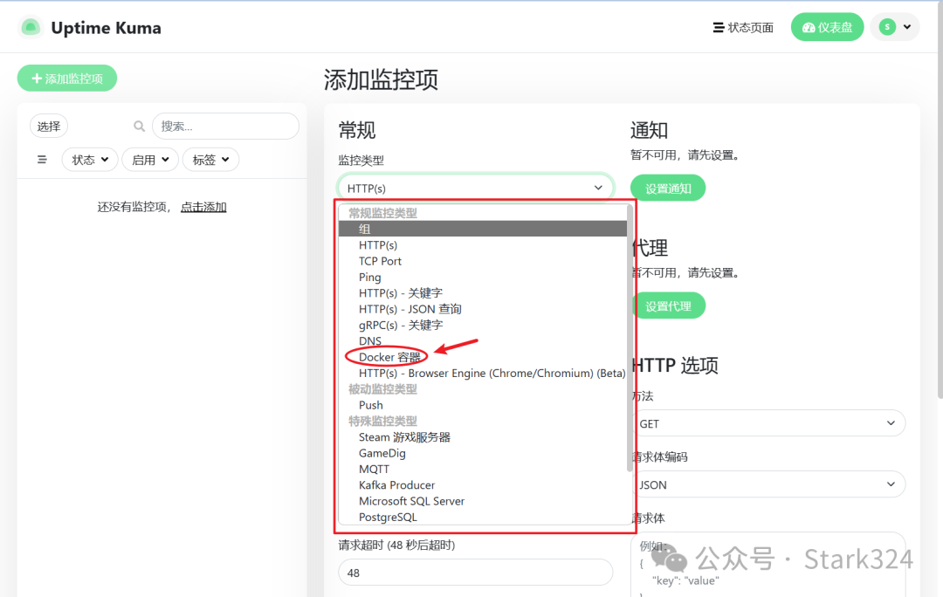Select HTTP(s) - Browser Engine (Beta) option

[482, 374]
